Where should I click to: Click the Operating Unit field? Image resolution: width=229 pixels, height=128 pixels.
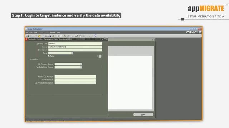click(75, 43)
